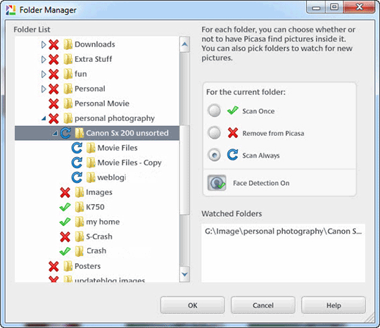Collapse the personal photography folder
This screenshot has width=380, height=328.
(x=44, y=118)
